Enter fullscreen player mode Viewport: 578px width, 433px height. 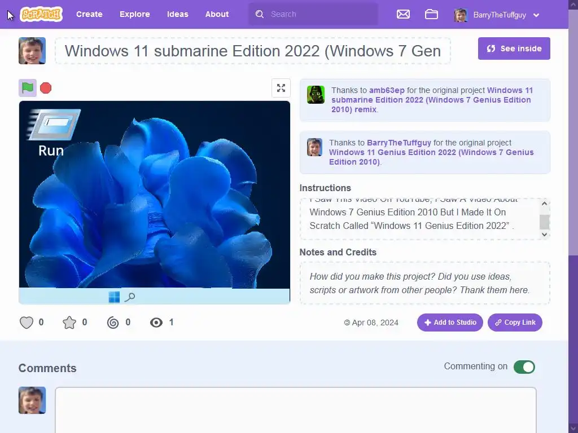pos(281,88)
